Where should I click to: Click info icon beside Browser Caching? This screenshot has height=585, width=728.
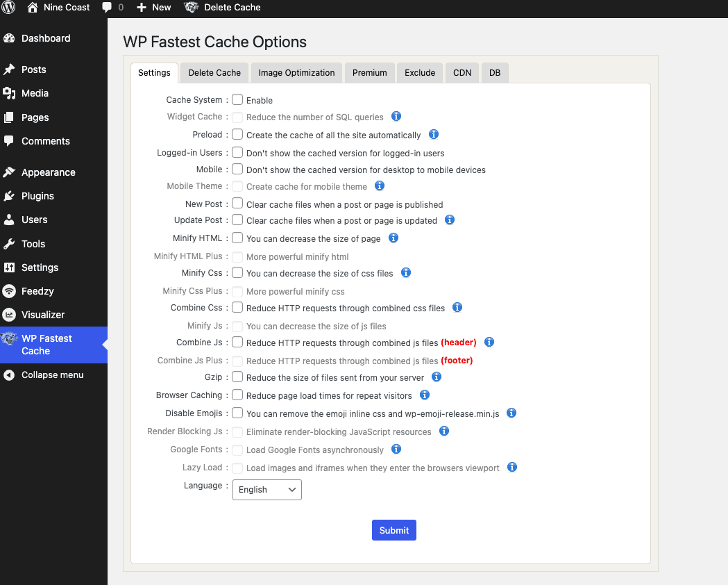(425, 395)
